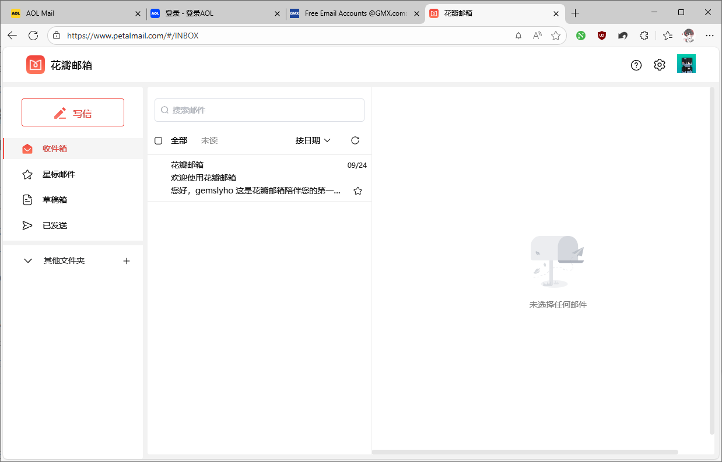The image size is (722, 462).
Task: Select the 全部 all-mail filter
Action: tap(179, 140)
